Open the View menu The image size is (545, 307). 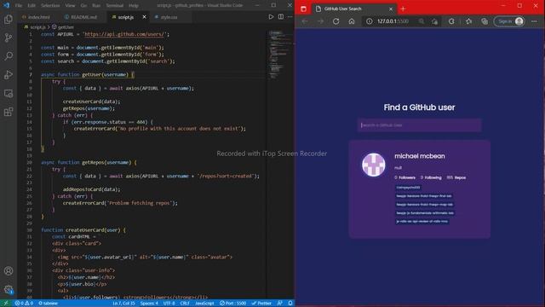[70, 6]
